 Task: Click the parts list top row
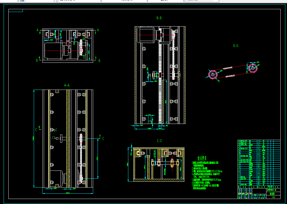click(259, 141)
